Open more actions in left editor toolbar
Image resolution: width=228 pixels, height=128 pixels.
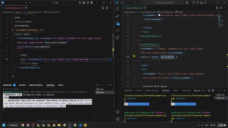[111, 8]
